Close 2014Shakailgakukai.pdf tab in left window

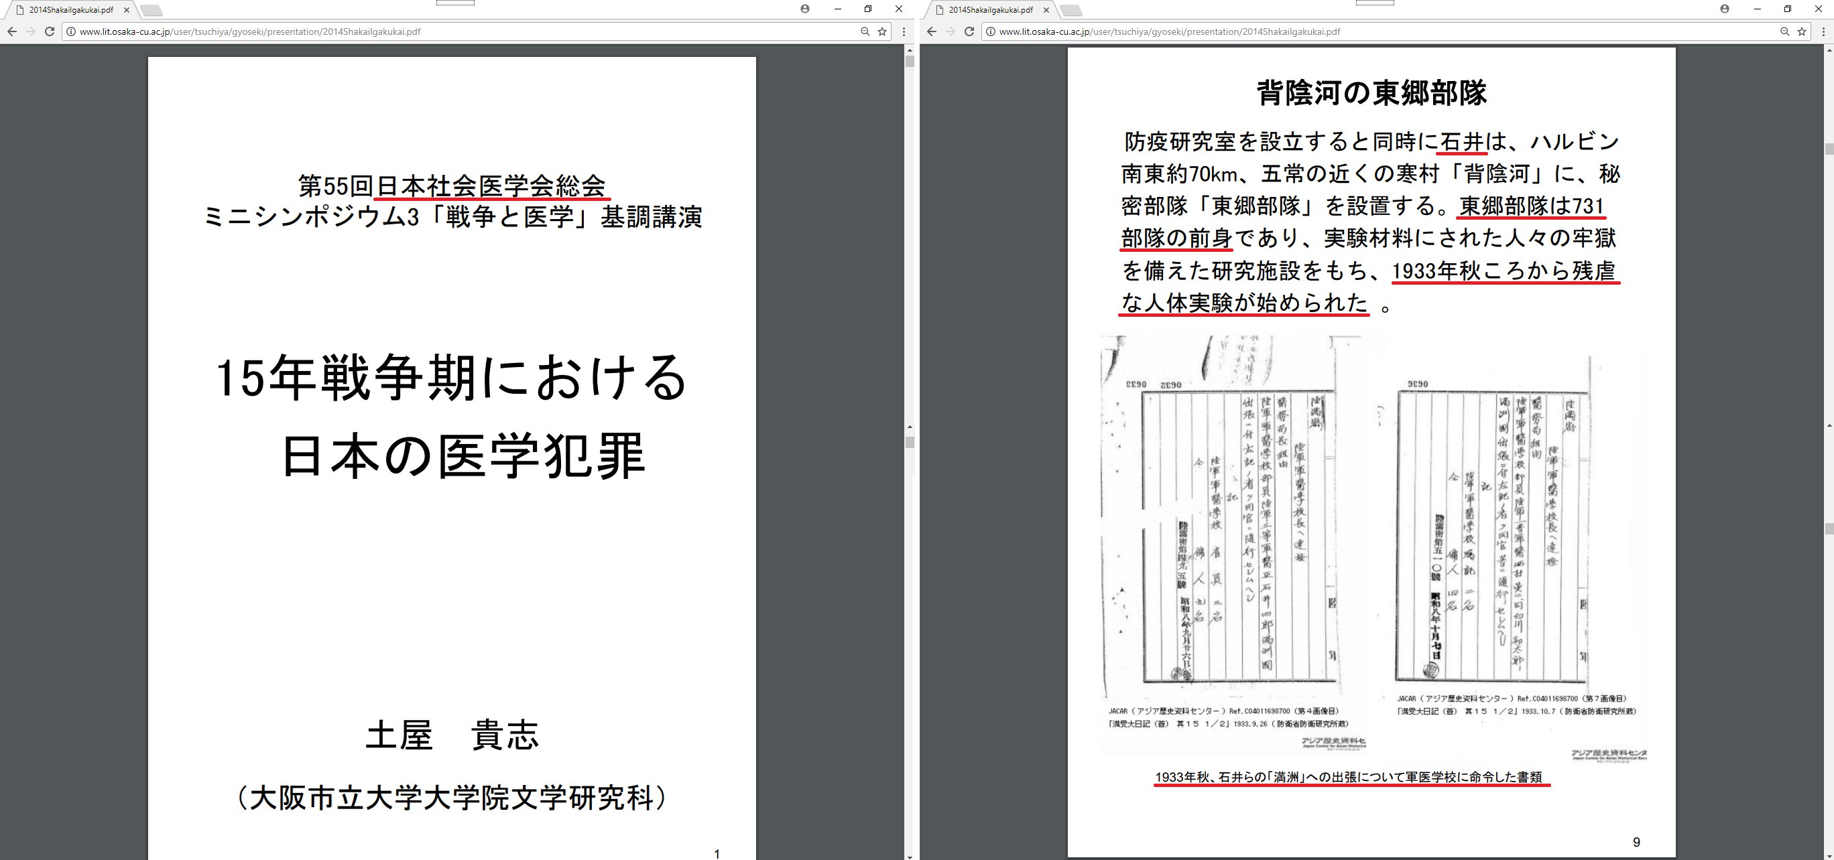127,10
